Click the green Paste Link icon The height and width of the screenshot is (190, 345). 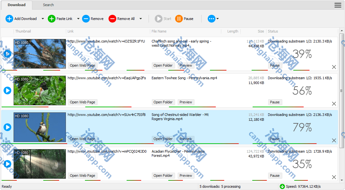pyautogui.click(x=52, y=19)
